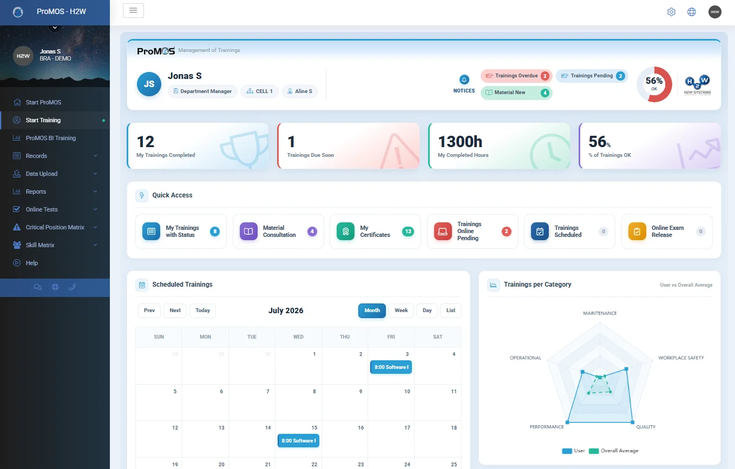Expand the Skill Matrix menu
Screen dimensions: 735x469
tap(55, 245)
